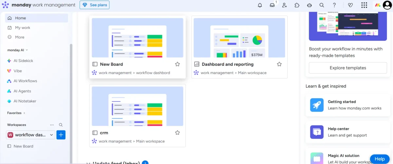Open the crm card thumbnail

pyautogui.click(x=138, y=106)
